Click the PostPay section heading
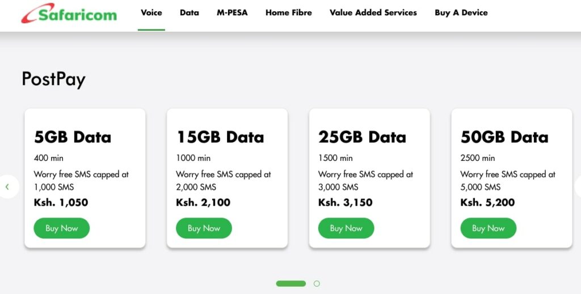This screenshot has height=294, width=581. (54, 79)
